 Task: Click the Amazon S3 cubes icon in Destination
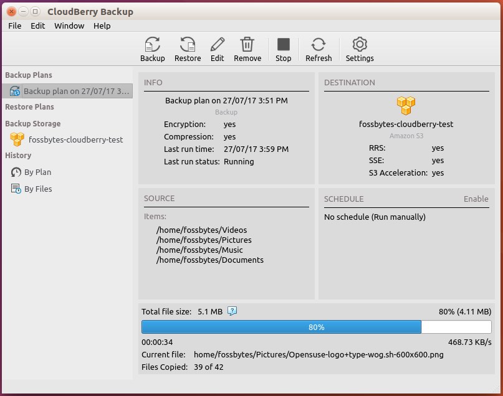tap(406, 106)
